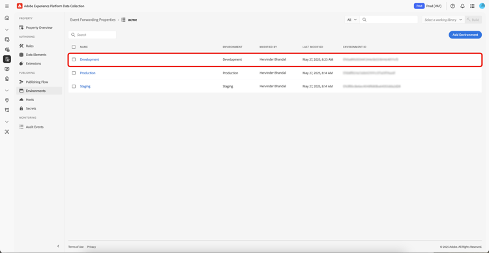Click the Modified By column header
The width and height of the screenshot is (489, 253).
268,47
